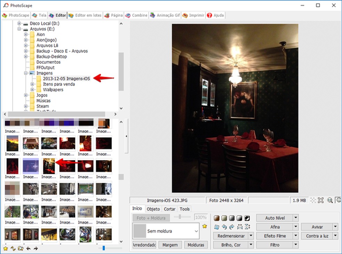Click the rotate right 90° icon

coord(232,227)
